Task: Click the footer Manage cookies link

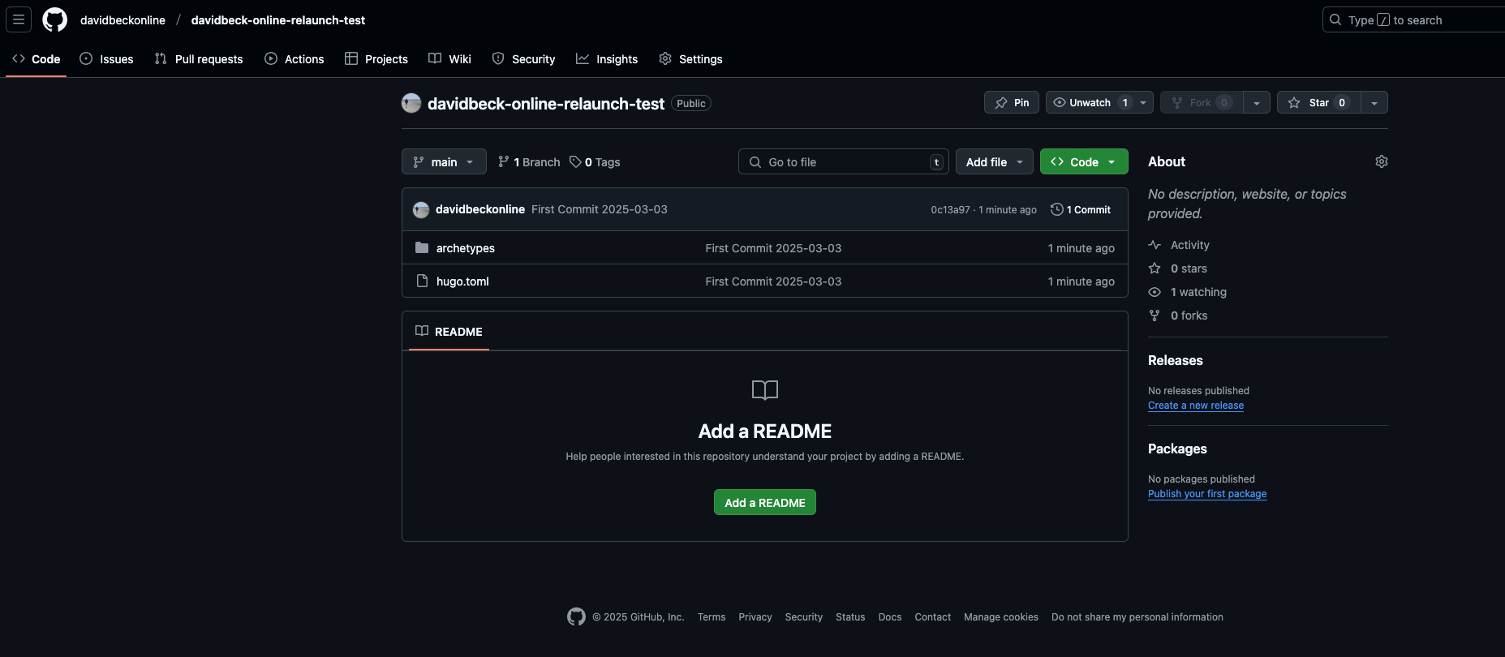Action: tap(1001, 617)
